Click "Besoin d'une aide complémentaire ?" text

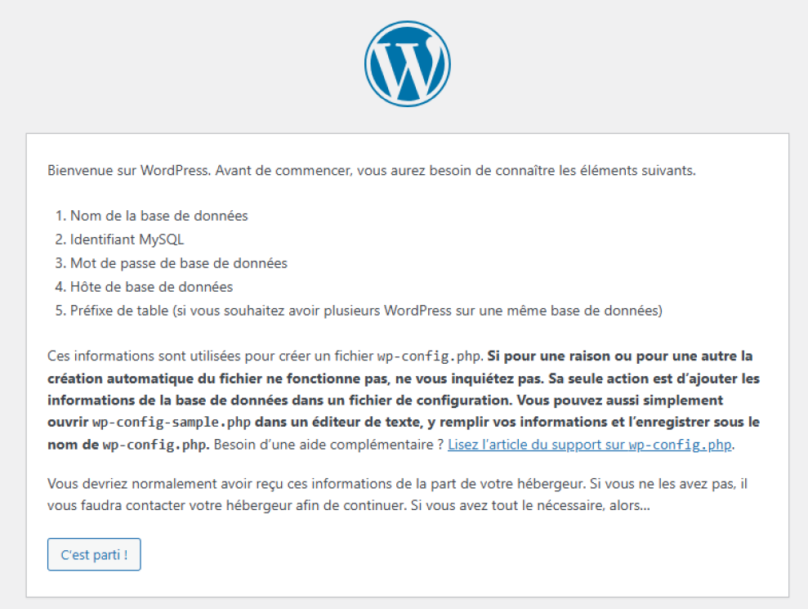point(328,445)
